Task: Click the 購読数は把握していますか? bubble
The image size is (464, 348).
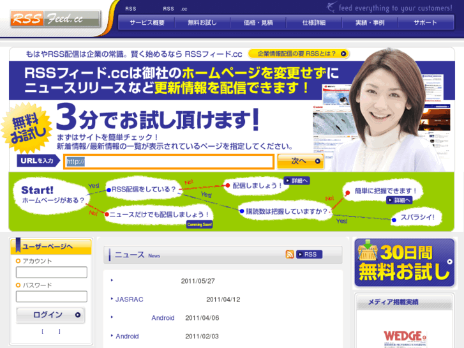Action: (x=286, y=211)
